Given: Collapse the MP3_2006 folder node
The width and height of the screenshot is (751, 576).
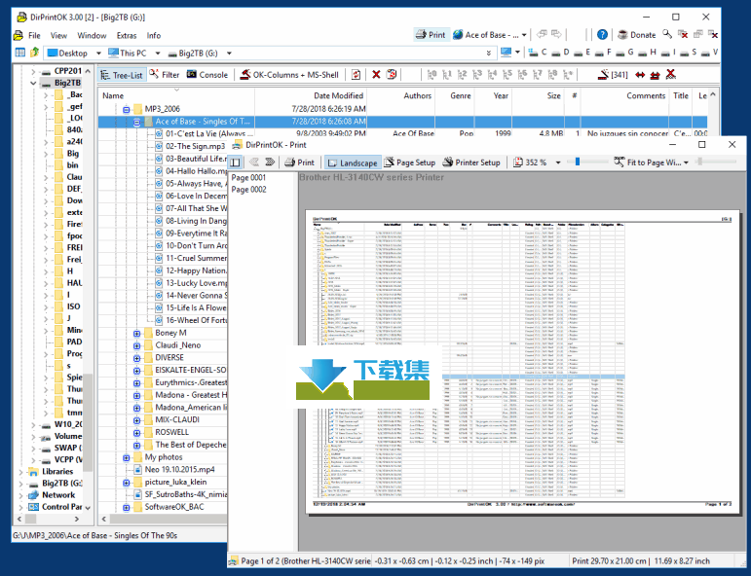Looking at the screenshot, I should pos(126,110).
